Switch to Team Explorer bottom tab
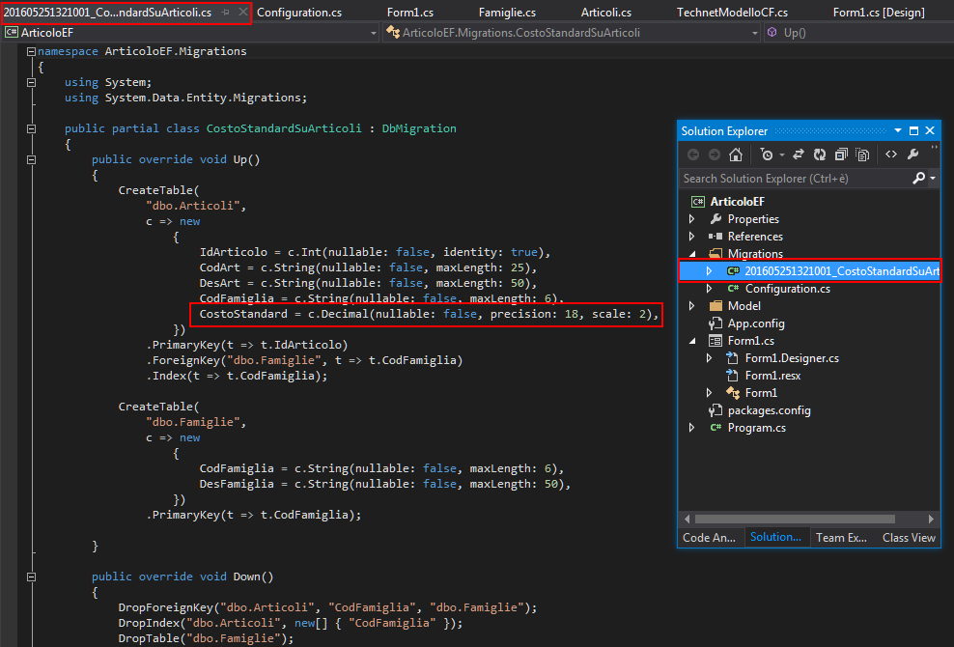Screen dimensions: 954x647 click(841, 538)
